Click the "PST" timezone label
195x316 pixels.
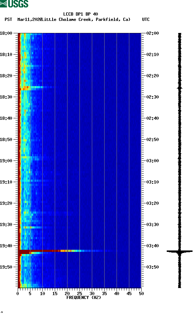pos(8,19)
